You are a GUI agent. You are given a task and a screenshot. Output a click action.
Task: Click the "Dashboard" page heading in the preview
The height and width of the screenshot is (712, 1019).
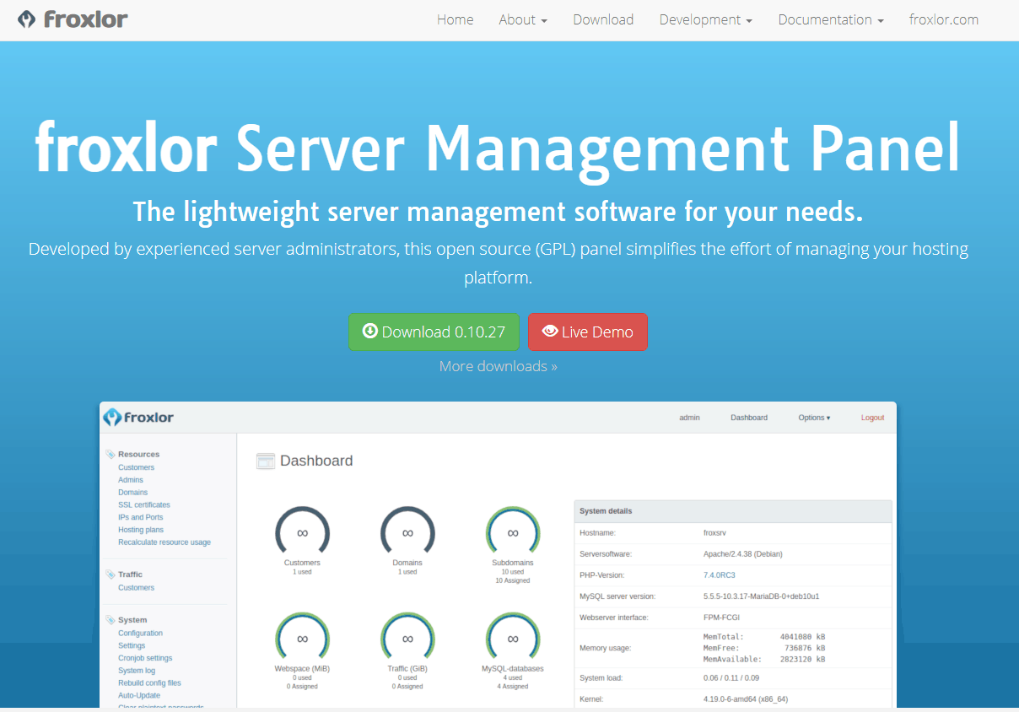pos(316,461)
